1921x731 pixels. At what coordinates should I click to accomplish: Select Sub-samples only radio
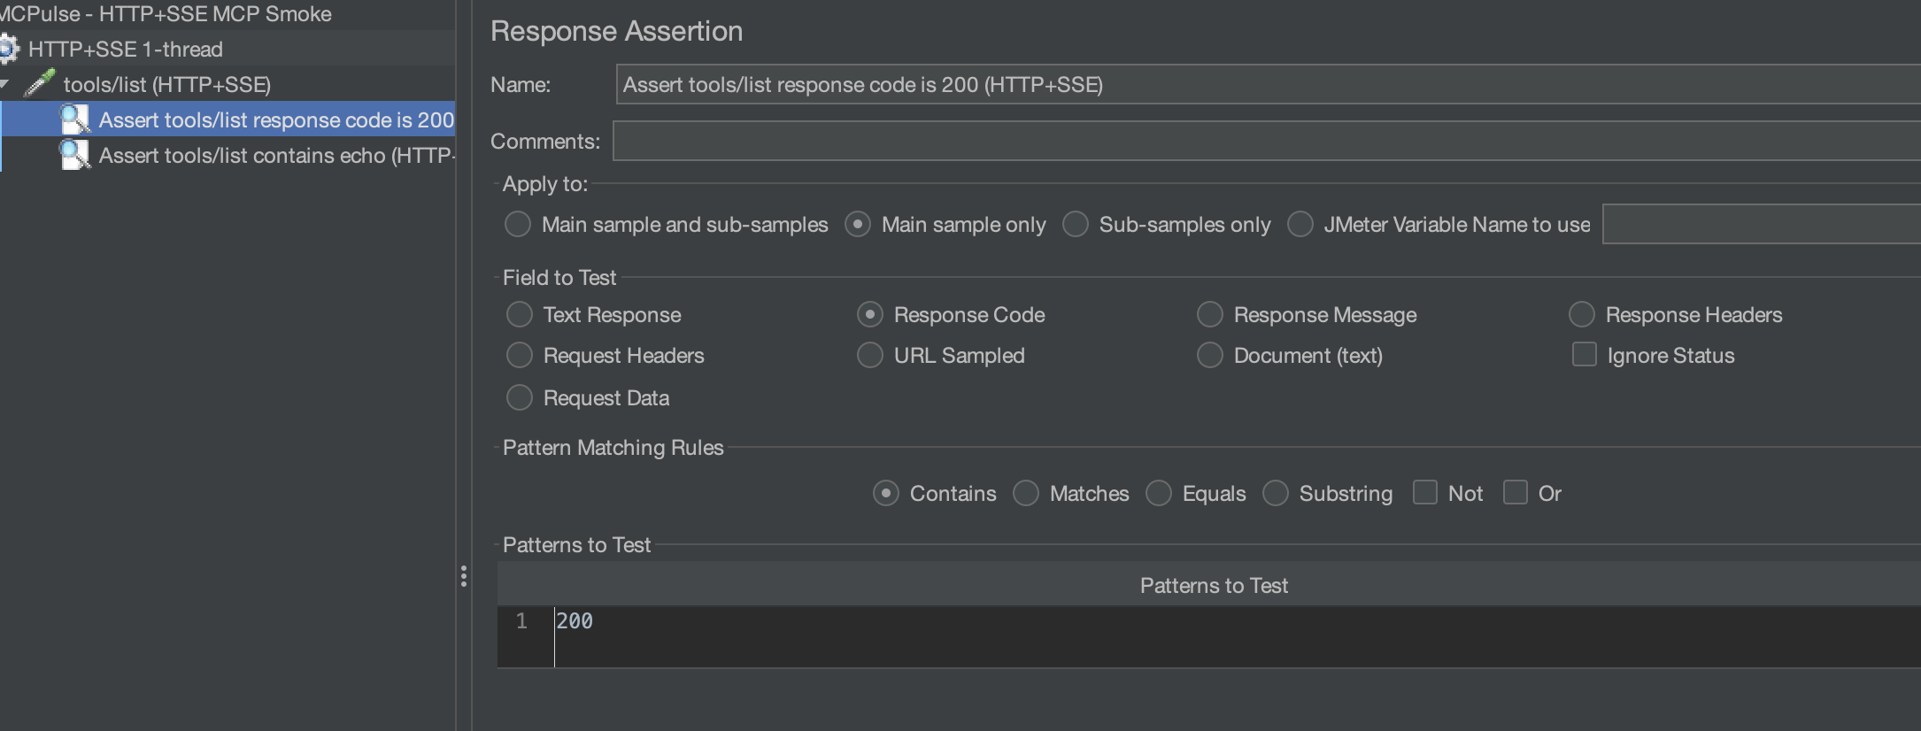tap(1076, 224)
